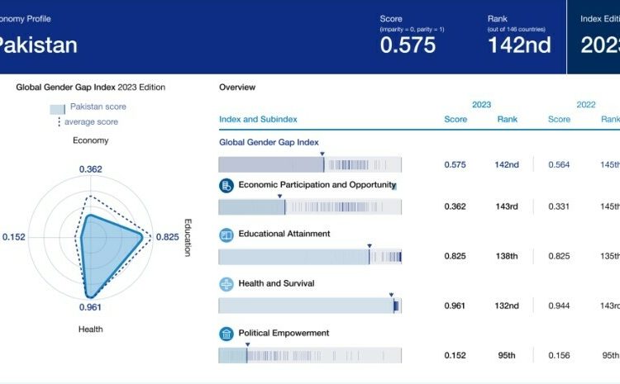Click the Political Empowerment building icon
The width and height of the screenshot is (620, 384).
[x=227, y=334]
